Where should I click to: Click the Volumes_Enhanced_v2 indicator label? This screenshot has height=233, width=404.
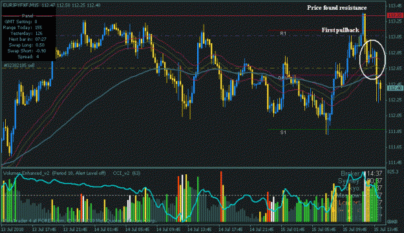(54, 174)
